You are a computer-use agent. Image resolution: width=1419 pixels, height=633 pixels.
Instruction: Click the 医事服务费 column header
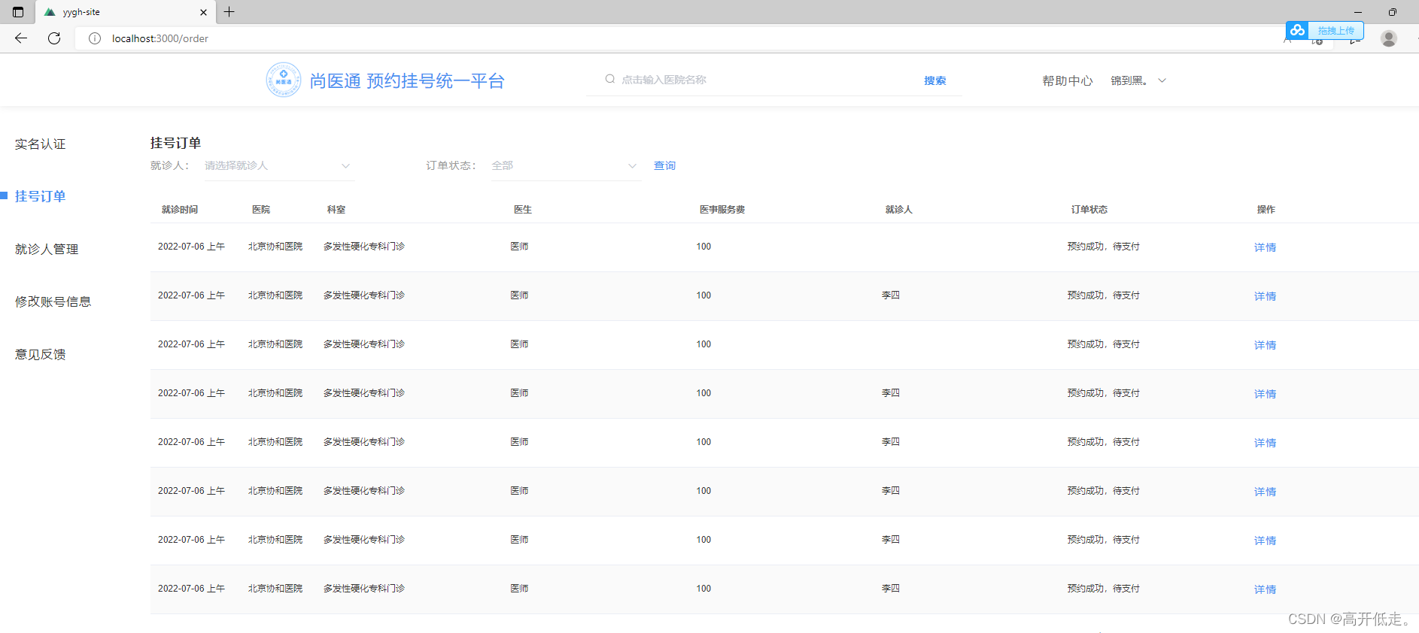coord(722,209)
